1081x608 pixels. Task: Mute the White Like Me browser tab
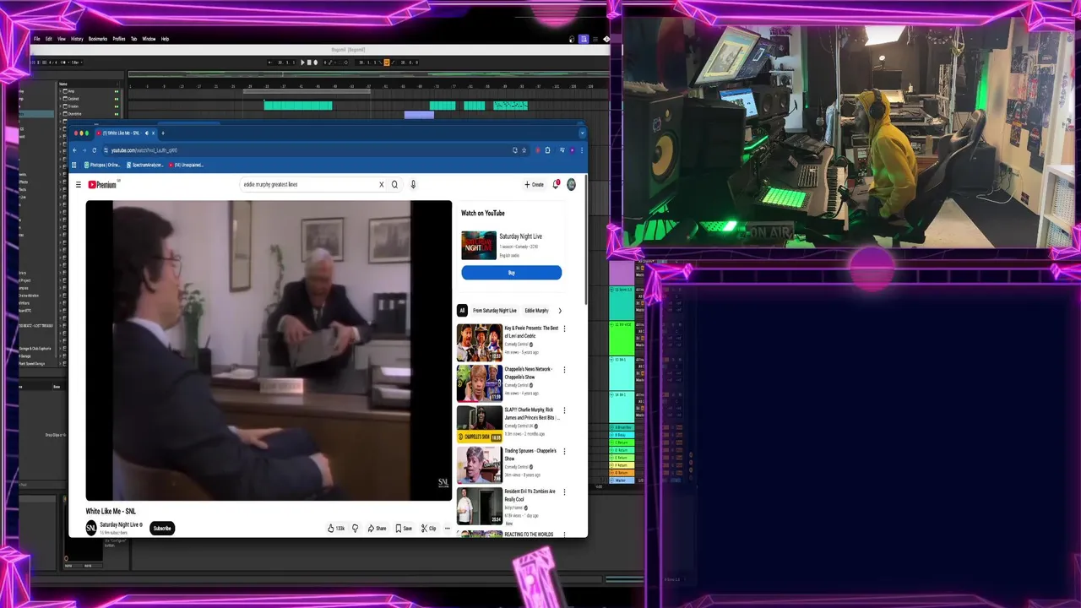147,133
